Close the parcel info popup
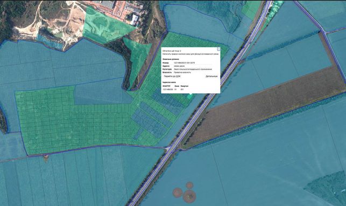This screenshot has height=206, width=346. click(x=218, y=49)
